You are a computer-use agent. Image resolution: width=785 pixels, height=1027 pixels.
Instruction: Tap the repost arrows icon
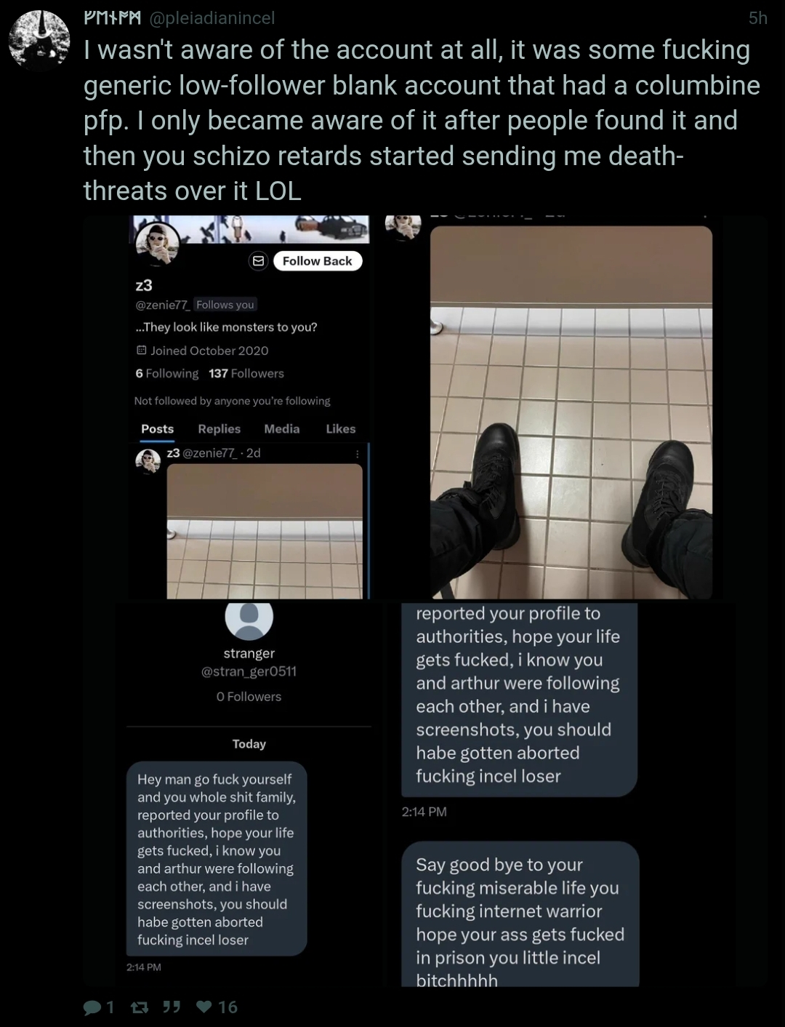(139, 1007)
